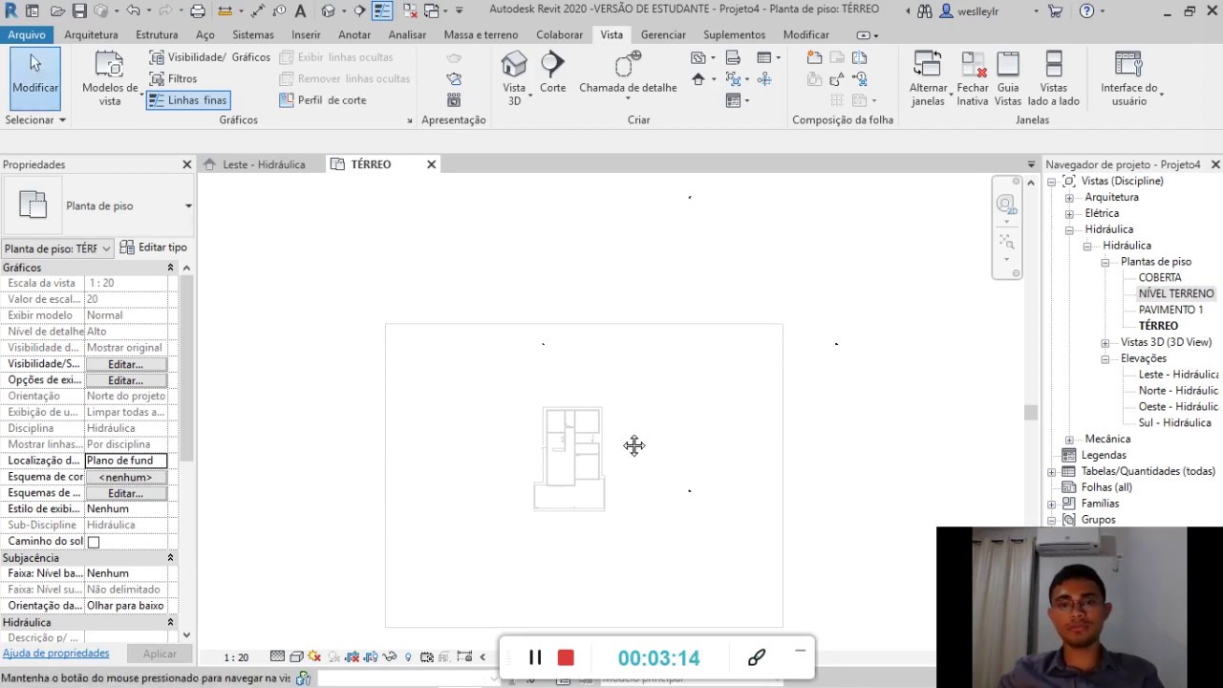Switch to Leste - Hidráulica view tab

(263, 164)
